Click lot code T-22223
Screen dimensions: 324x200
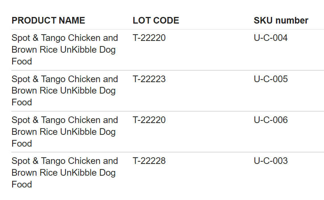[x=149, y=79]
